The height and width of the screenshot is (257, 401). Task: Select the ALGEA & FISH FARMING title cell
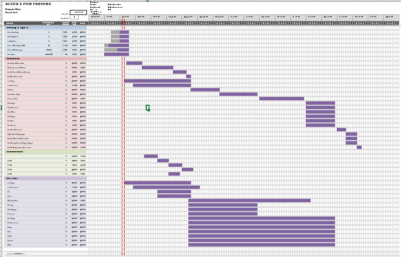click(x=28, y=4)
